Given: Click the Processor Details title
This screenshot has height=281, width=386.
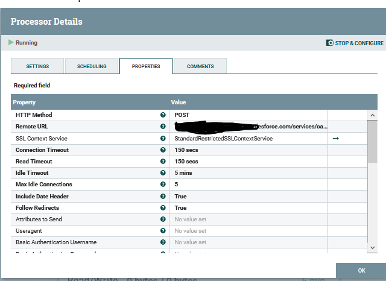Looking at the screenshot, I should pyautogui.click(x=46, y=22).
